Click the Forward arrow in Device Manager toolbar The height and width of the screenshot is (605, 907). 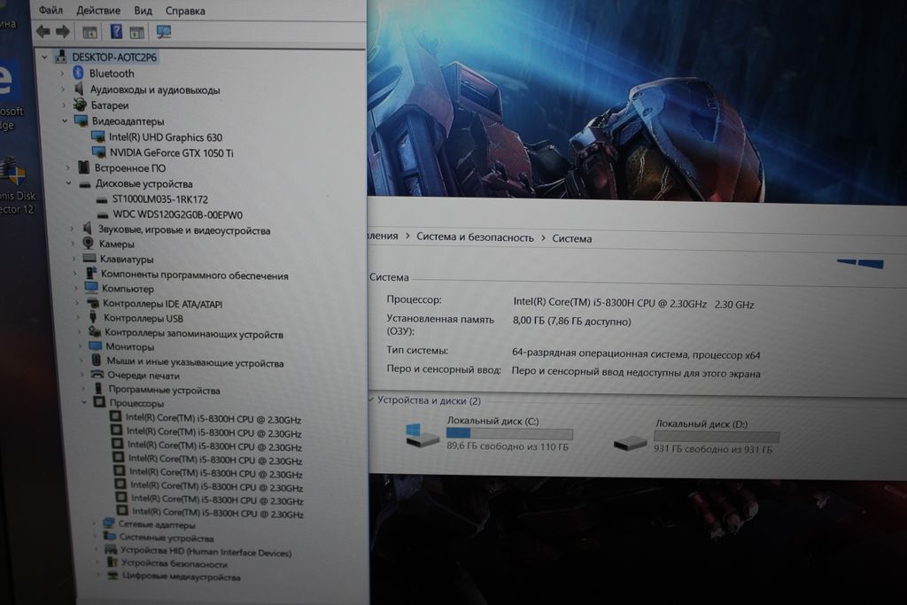click(63, 31)
